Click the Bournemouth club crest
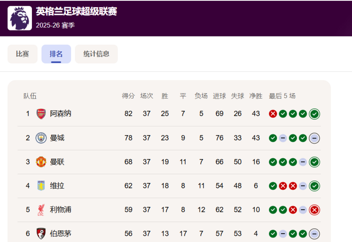The height and width of the screenshot is (242, 352). click(x=41, y=234)
